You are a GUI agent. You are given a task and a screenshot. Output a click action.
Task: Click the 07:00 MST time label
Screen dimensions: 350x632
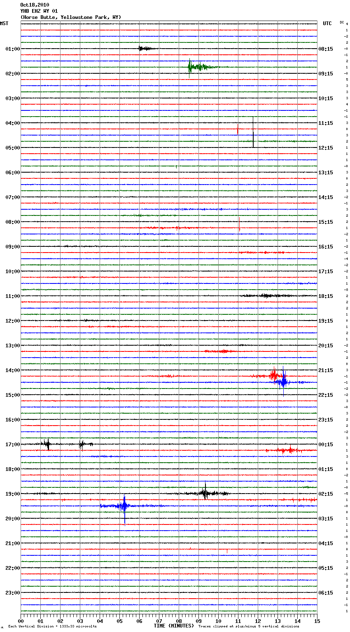(12, 197)
